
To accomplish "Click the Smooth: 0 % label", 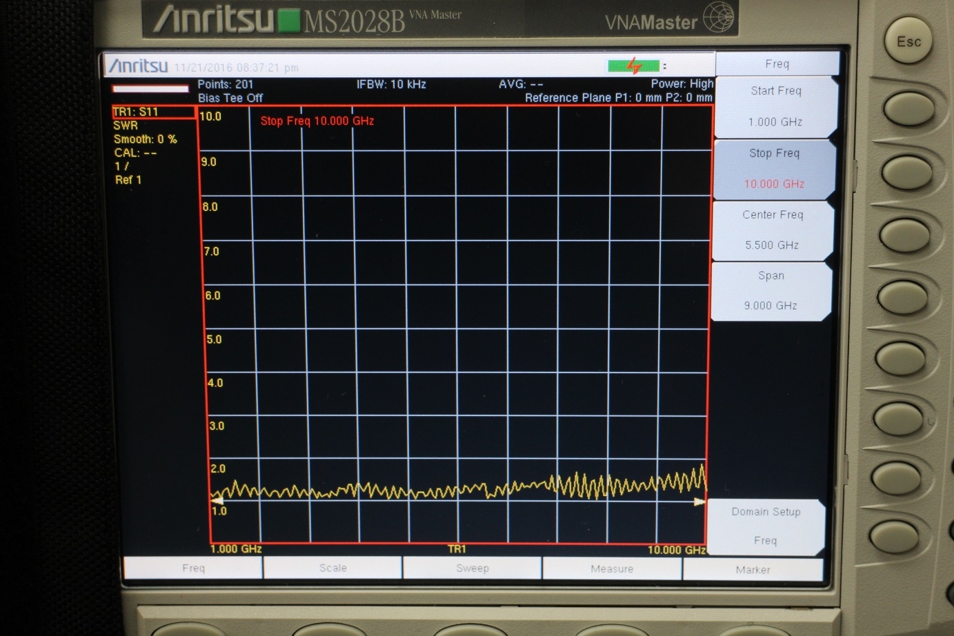I will 145,139.
